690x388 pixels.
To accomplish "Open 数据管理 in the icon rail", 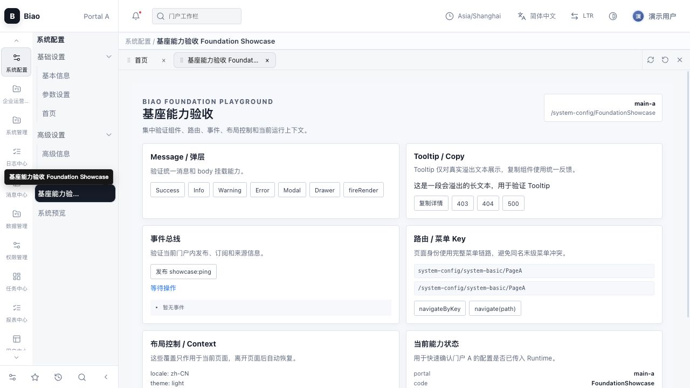I will [x=16, y=219].
